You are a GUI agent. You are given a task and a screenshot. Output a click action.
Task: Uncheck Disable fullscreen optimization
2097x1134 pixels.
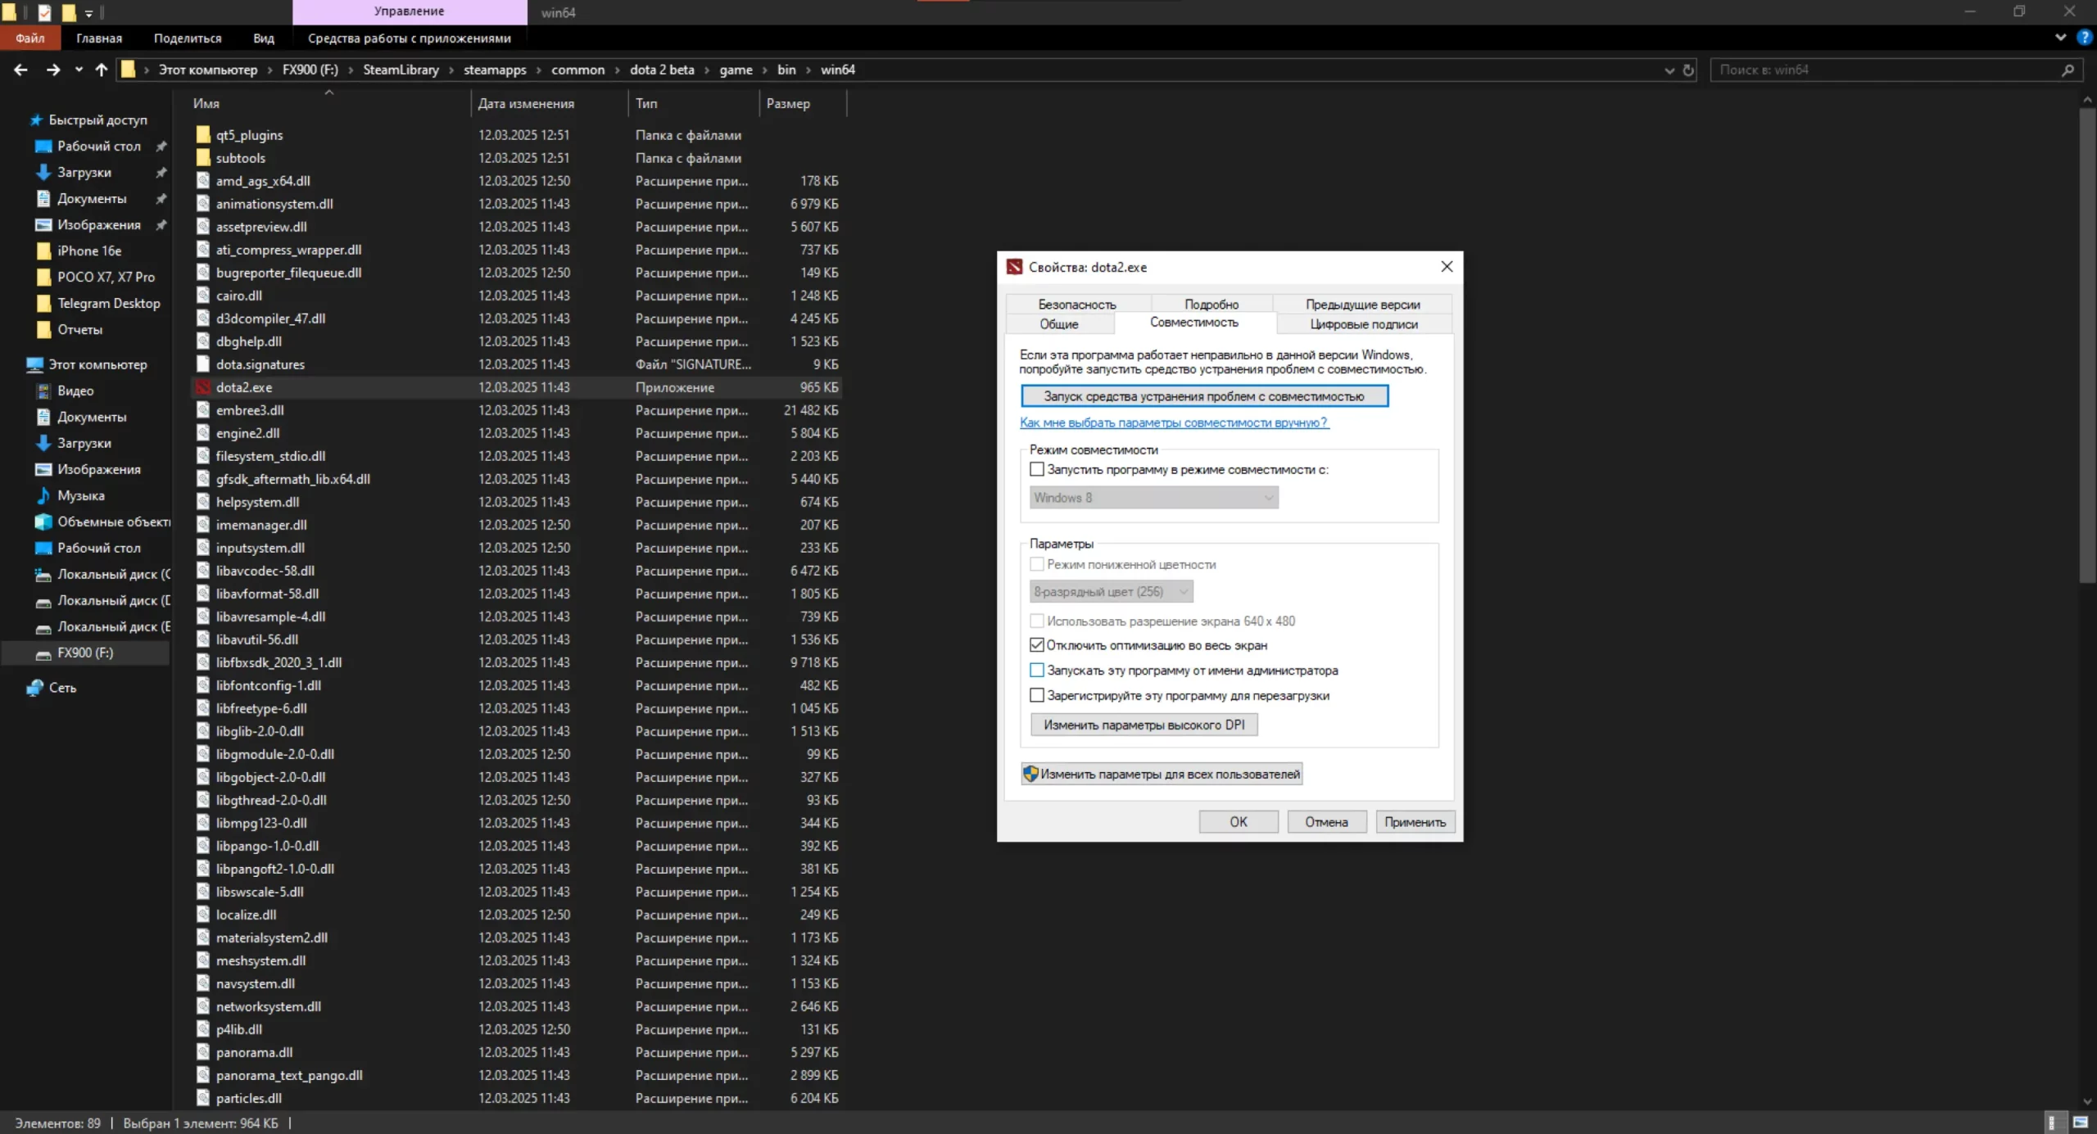click(1037, 645)
